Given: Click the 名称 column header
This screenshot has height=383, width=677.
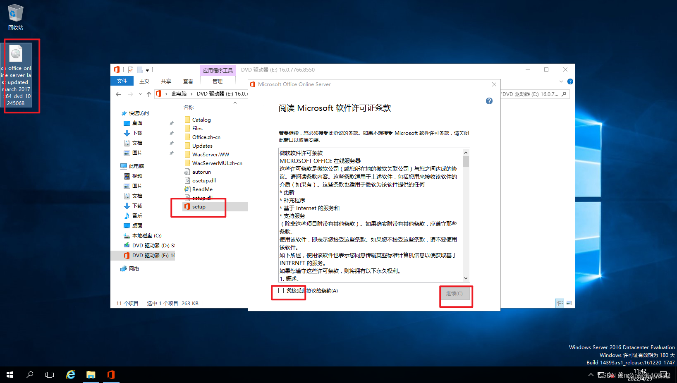Looking at the screenshot, I should (x=189, y=107).
